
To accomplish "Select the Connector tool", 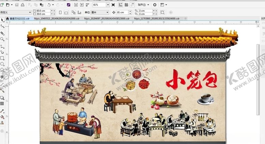I will pos(2,90).
